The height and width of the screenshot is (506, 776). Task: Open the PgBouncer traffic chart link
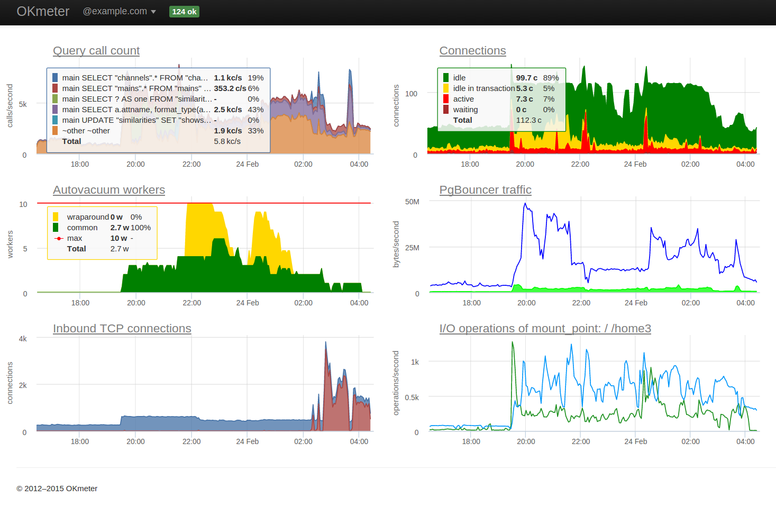click(485, 190)
